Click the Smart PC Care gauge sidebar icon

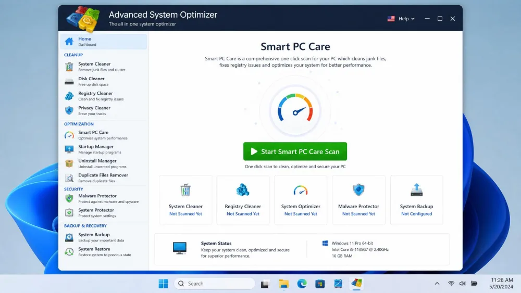[x=69, y=135]
